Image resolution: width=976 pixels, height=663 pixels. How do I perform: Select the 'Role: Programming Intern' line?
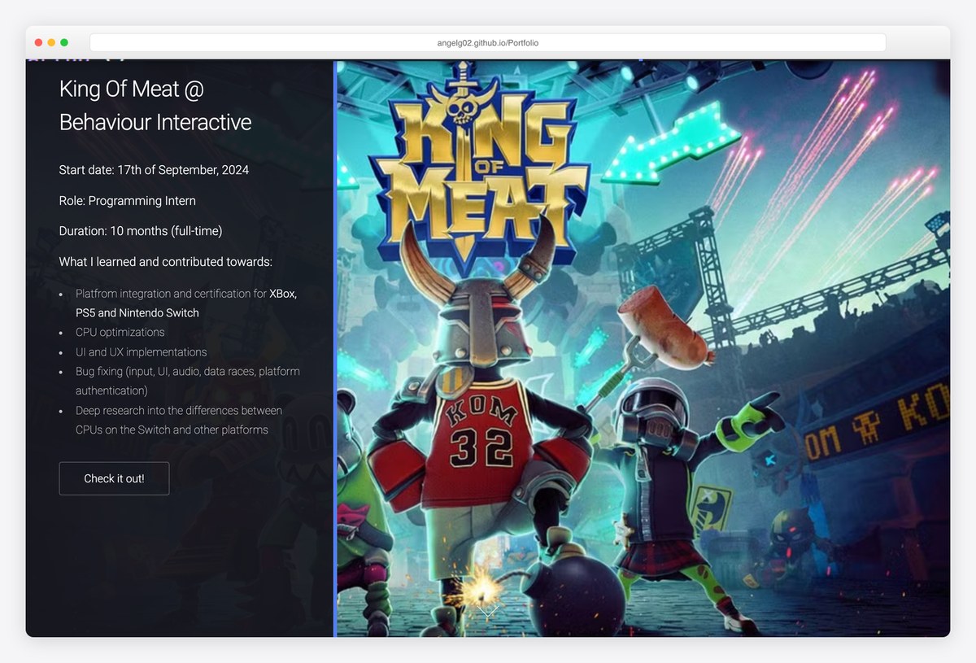pos(128,201)
